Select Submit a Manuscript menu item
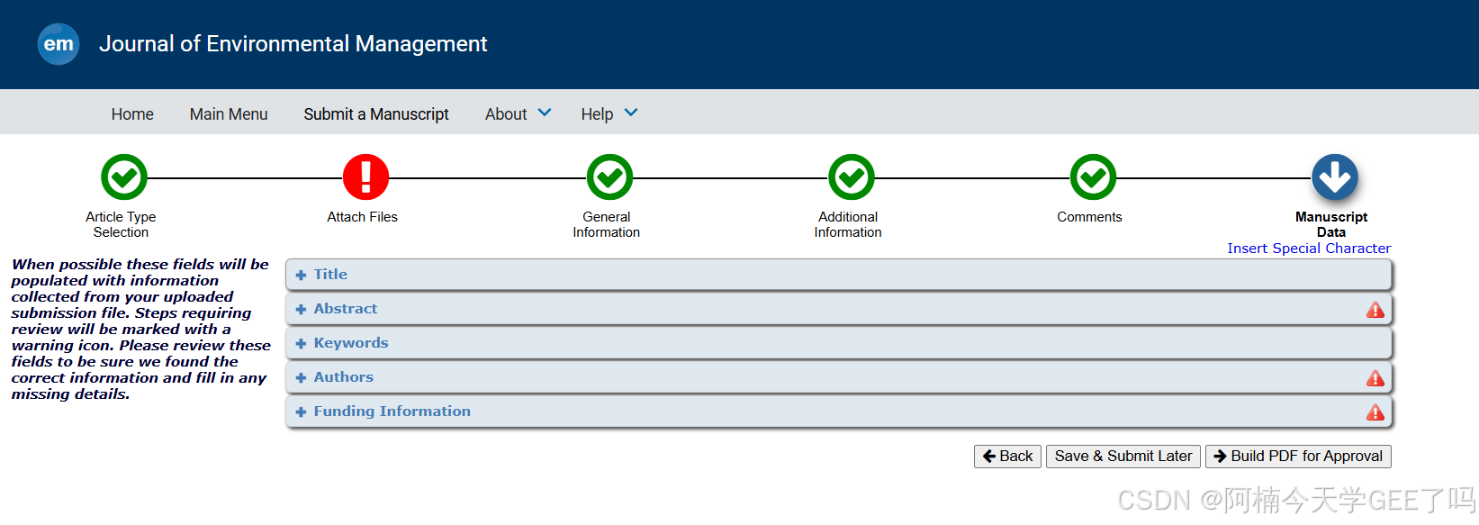1479x525 pixels. pos(376,114)
